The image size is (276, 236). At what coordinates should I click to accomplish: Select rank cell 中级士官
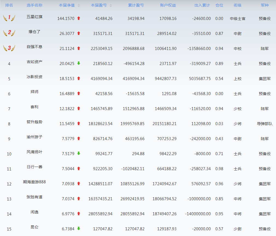coord(237,19)
